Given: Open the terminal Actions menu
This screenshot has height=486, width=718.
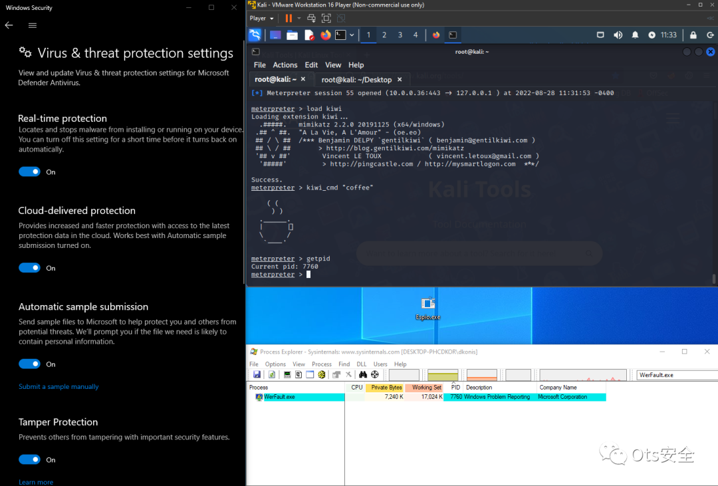Looking at the screenshot, I should click(285, 65).
